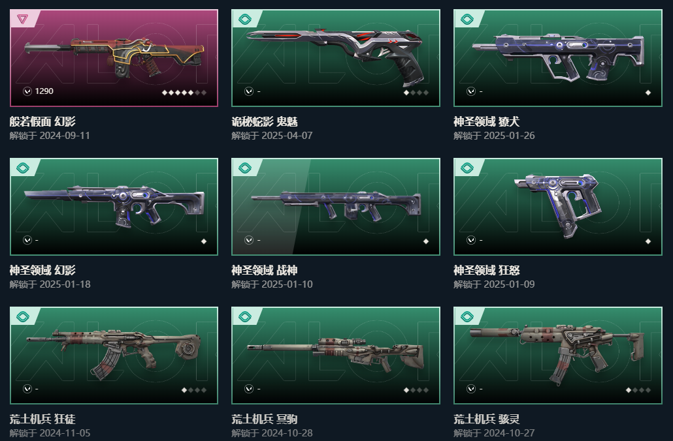The image size is (673, 441).
Task: Click the 荒土机兵 冥驹 skin title
Action: coord(265,419)
